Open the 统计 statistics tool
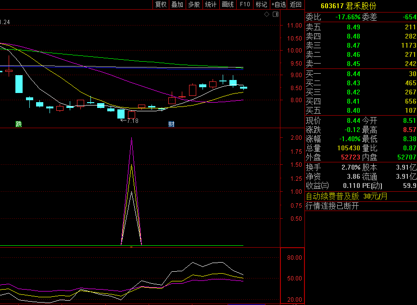The image size is (417, 305). pyautogui.click(x=211, y=4)
